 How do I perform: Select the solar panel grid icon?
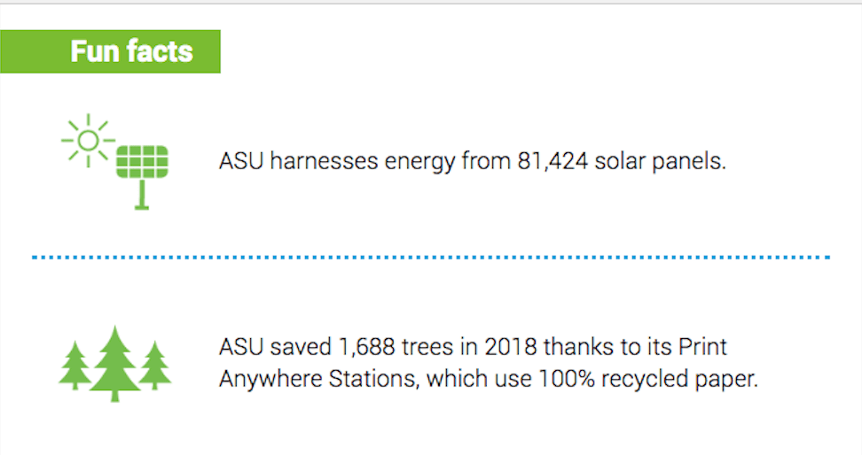(143, 162)
